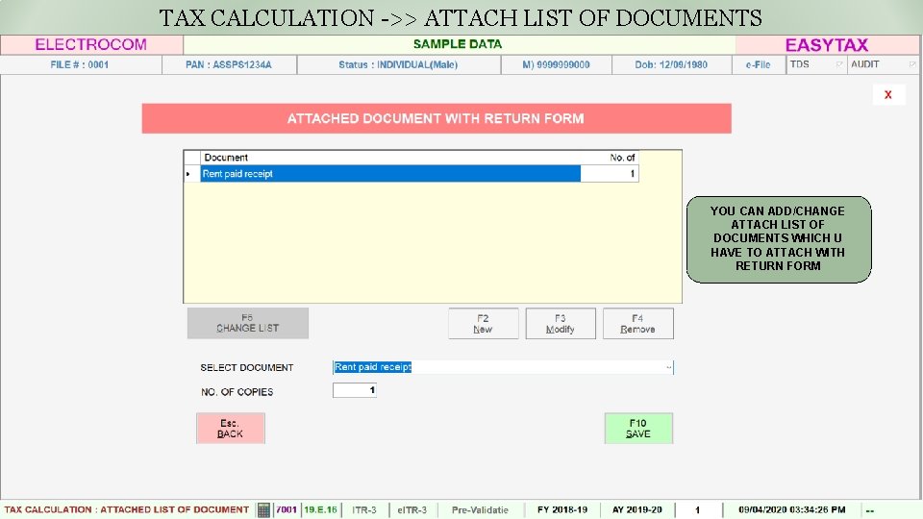This screenshot has height=519, width=923.
Task: Click the mobile number M) 9999999000
Action: tap(557, 64)
